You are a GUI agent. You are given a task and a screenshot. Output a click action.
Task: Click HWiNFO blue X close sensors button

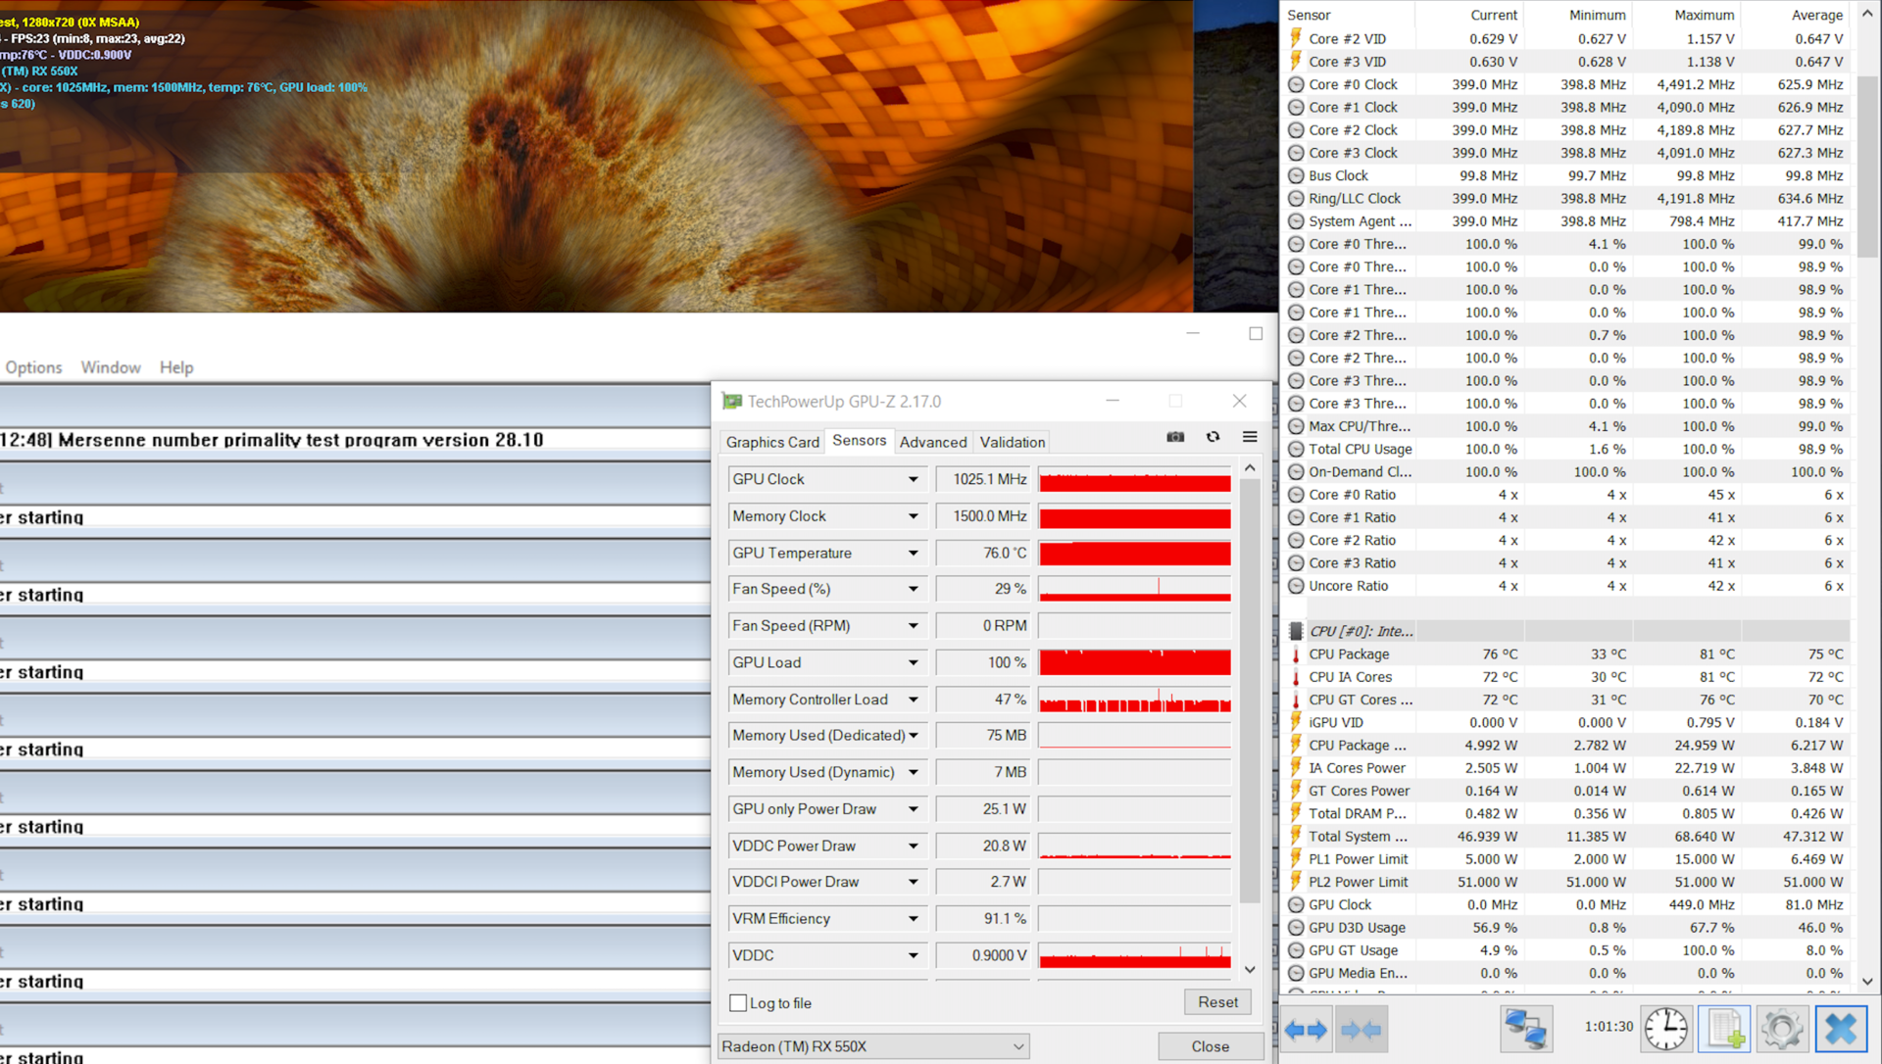click(x=1840, y=1030)
